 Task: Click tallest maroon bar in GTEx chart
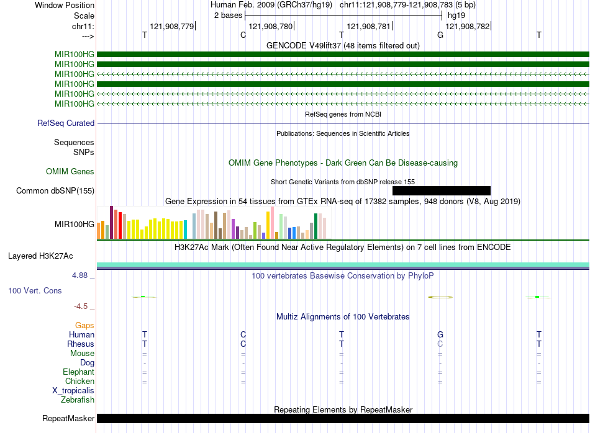click(111, 223)
